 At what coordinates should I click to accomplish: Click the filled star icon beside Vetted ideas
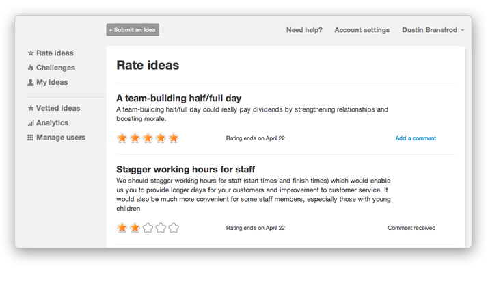click(x=31, y=108)
